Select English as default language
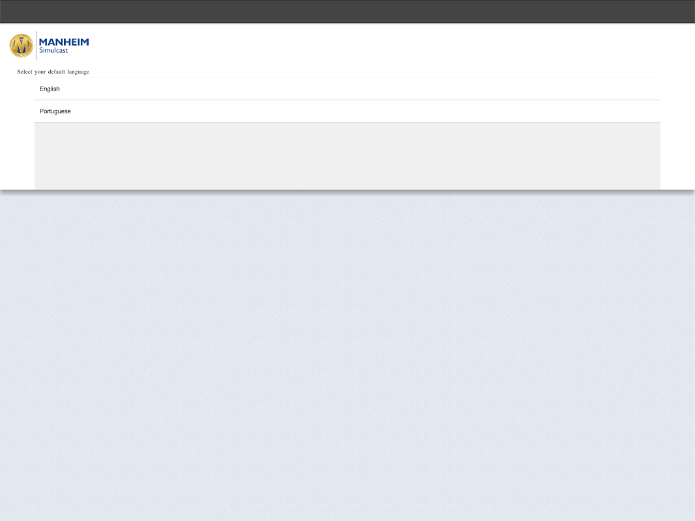Screen dimensions: 695x521 347,89
